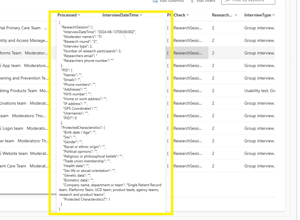Image resolution: width=300 pixels, height=220 pixels.
Task: Select the NHS Login team row
Action: click(x=12, y=128)
